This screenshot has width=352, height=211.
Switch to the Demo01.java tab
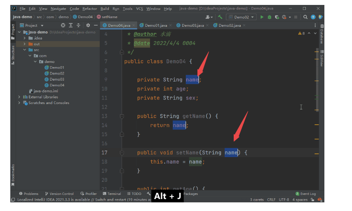[156, 26]
